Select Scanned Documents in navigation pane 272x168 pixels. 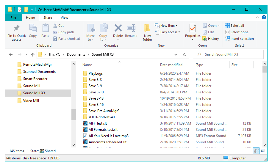tap(37, 72)
